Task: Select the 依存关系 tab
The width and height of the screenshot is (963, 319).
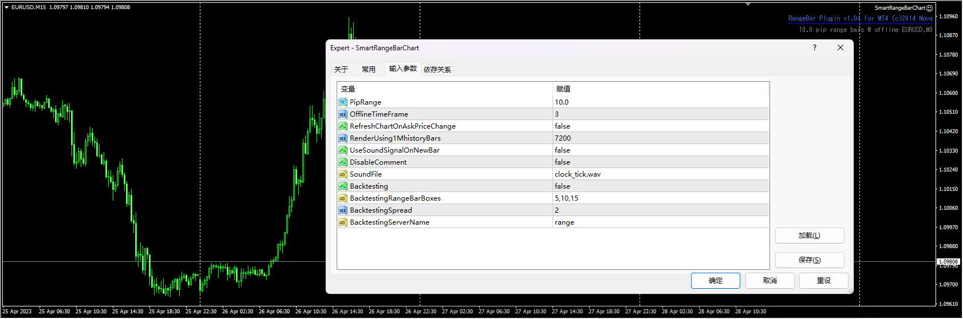Action: click(437, 70)
